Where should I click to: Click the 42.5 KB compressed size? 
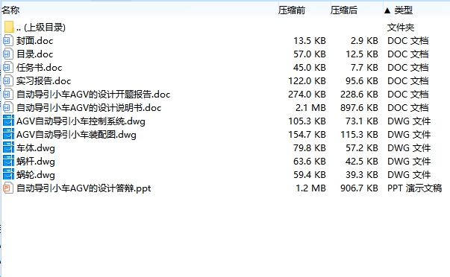362,162
